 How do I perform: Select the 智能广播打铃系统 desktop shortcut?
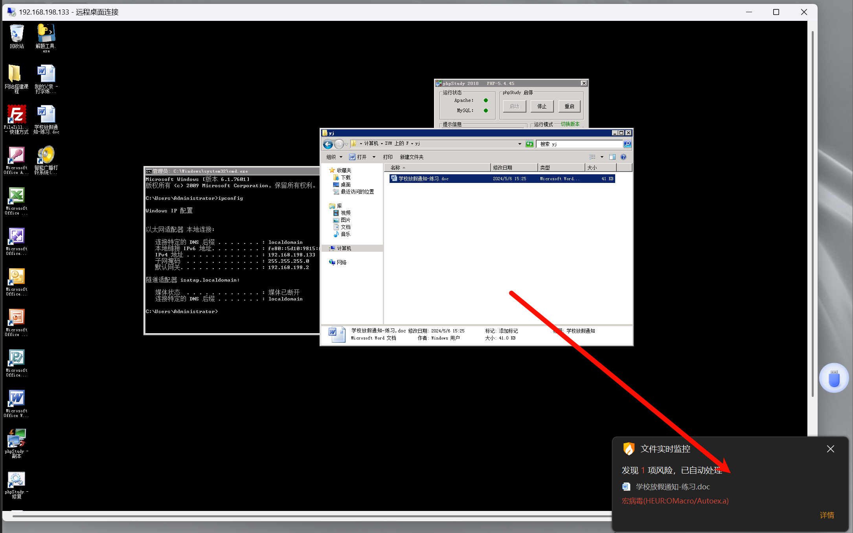[46, 160]
